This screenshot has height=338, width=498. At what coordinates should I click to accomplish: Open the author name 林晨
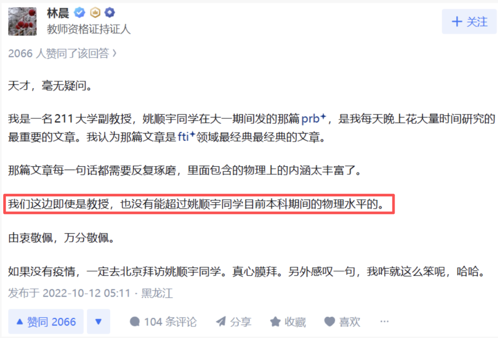58,13
